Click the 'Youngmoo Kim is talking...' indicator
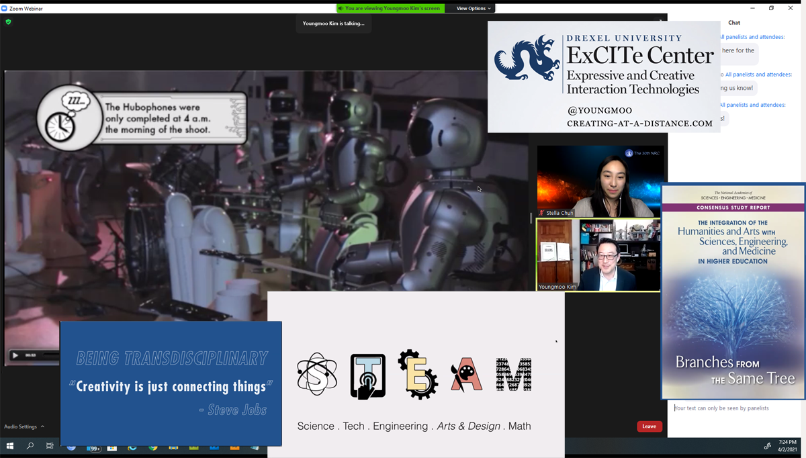 click(333, 24)
